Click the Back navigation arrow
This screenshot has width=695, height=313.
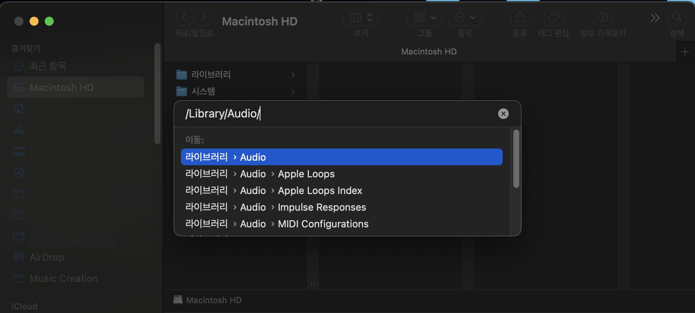pyautogui.click(x=185, y=17)
